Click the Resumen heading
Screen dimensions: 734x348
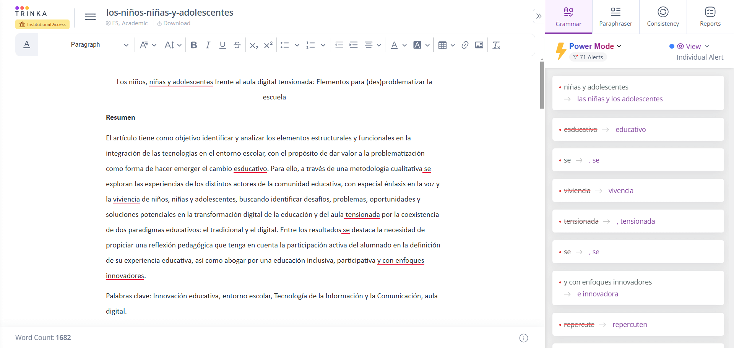[120, 117]
